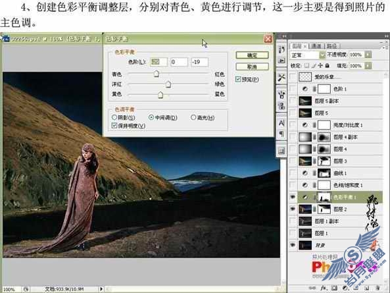Image resolution: width=390 pixels, height=293 pixels.
Task: Select the 阴影(S) shadows radio button
Action: pyautogui.click(x=114, y=117)
